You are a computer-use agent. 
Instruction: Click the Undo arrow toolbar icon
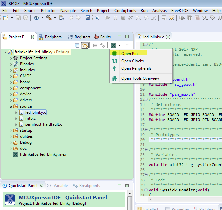tap(71, 18)
